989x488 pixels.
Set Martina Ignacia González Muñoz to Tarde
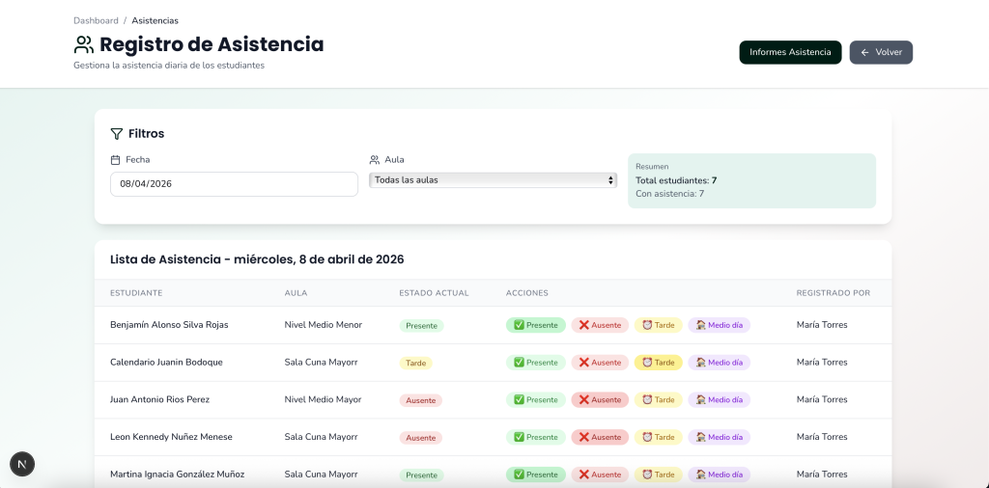(659, 474)
